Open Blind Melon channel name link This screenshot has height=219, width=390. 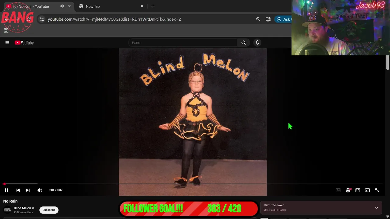click(x=22, y=208)
